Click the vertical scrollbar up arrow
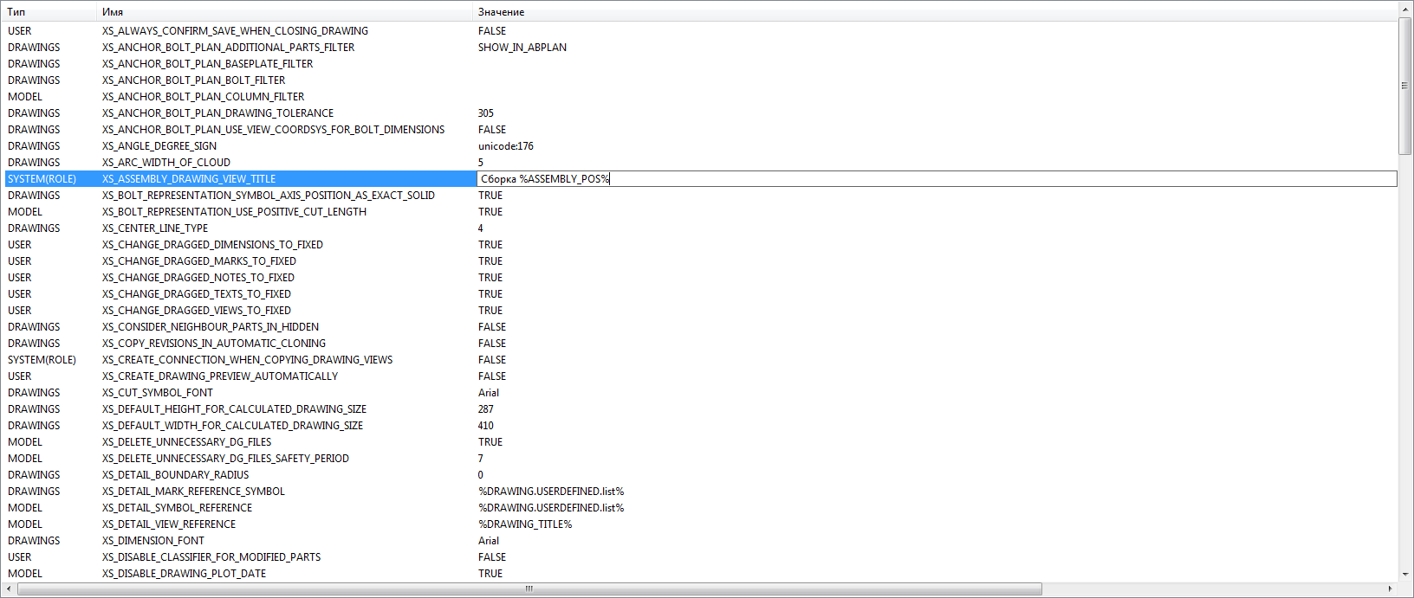Screen dimensions: 1414x598 tap(1404, 10)
